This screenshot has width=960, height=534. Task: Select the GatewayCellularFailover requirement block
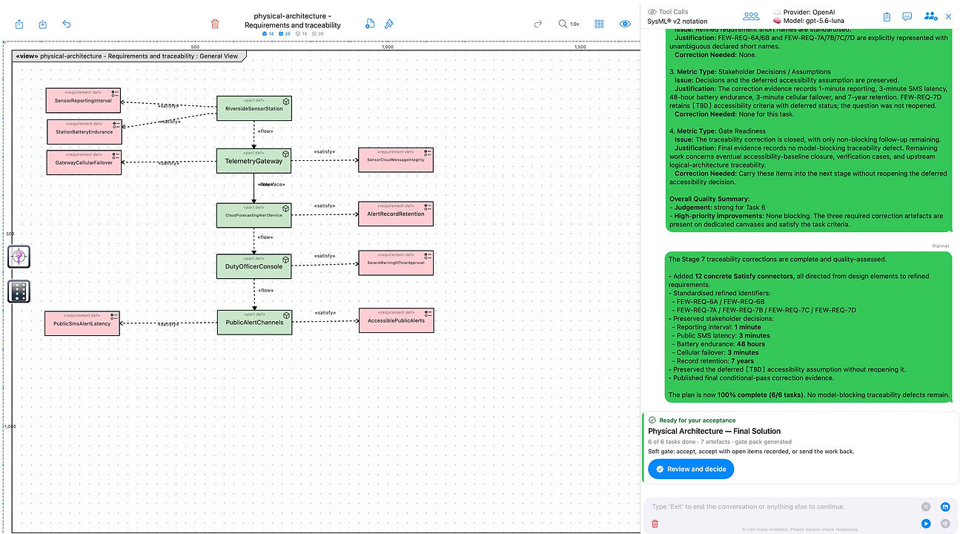[83, 162]
